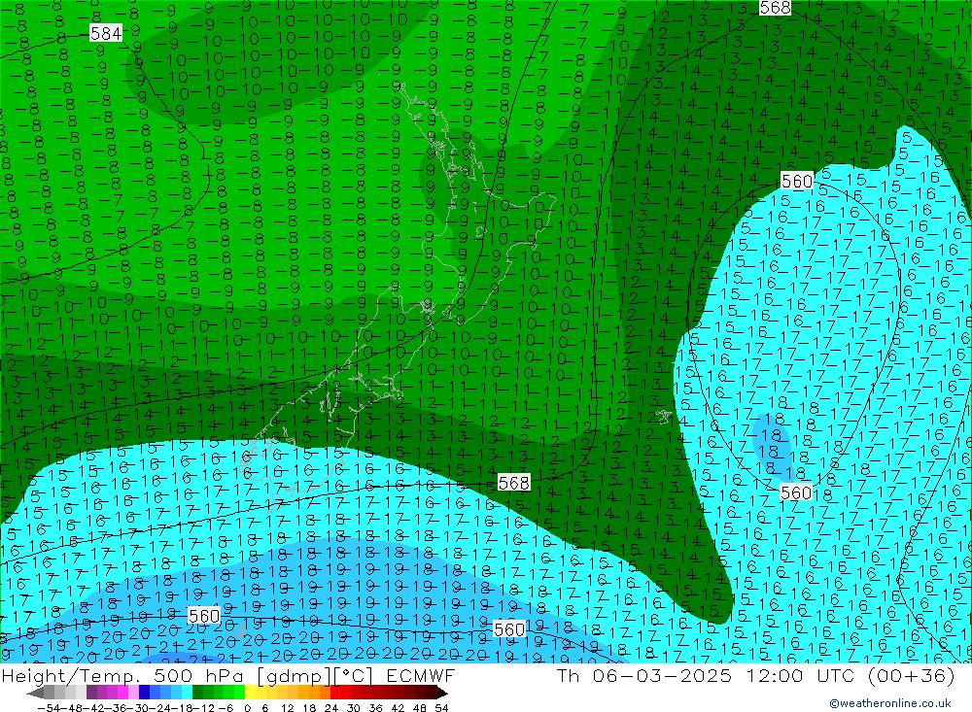Click the -54 legend value

click(x=49, y=708)
